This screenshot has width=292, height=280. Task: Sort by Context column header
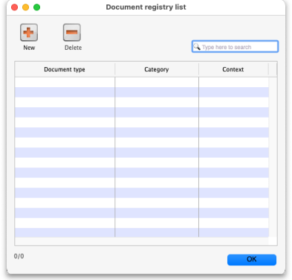[233, 69]
